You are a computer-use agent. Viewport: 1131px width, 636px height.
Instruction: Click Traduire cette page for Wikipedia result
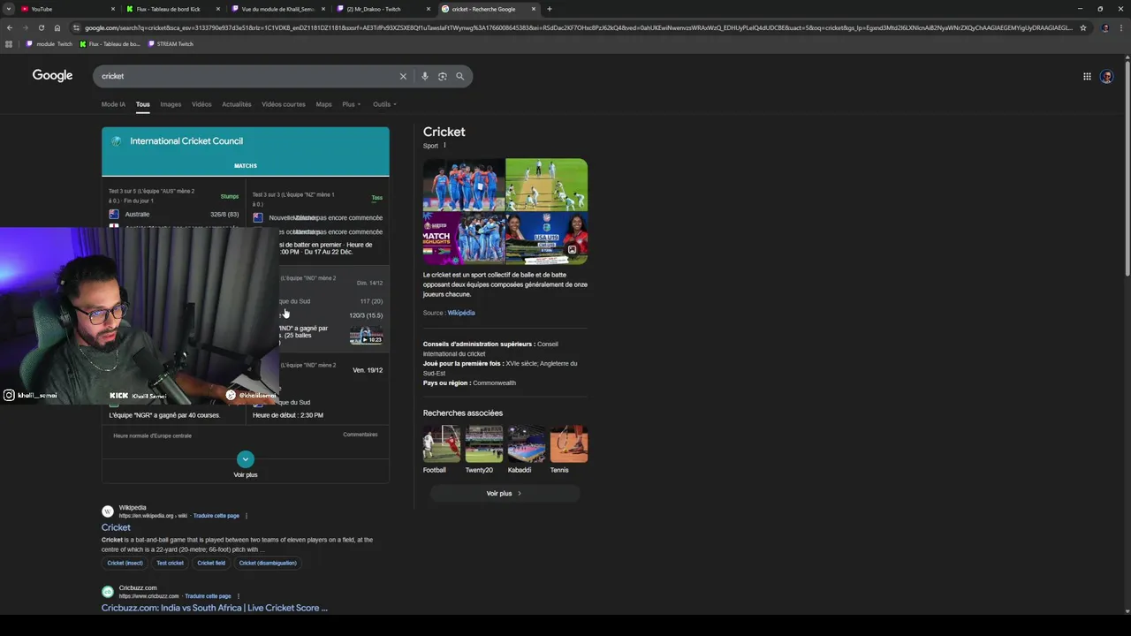tap(216, 516)
